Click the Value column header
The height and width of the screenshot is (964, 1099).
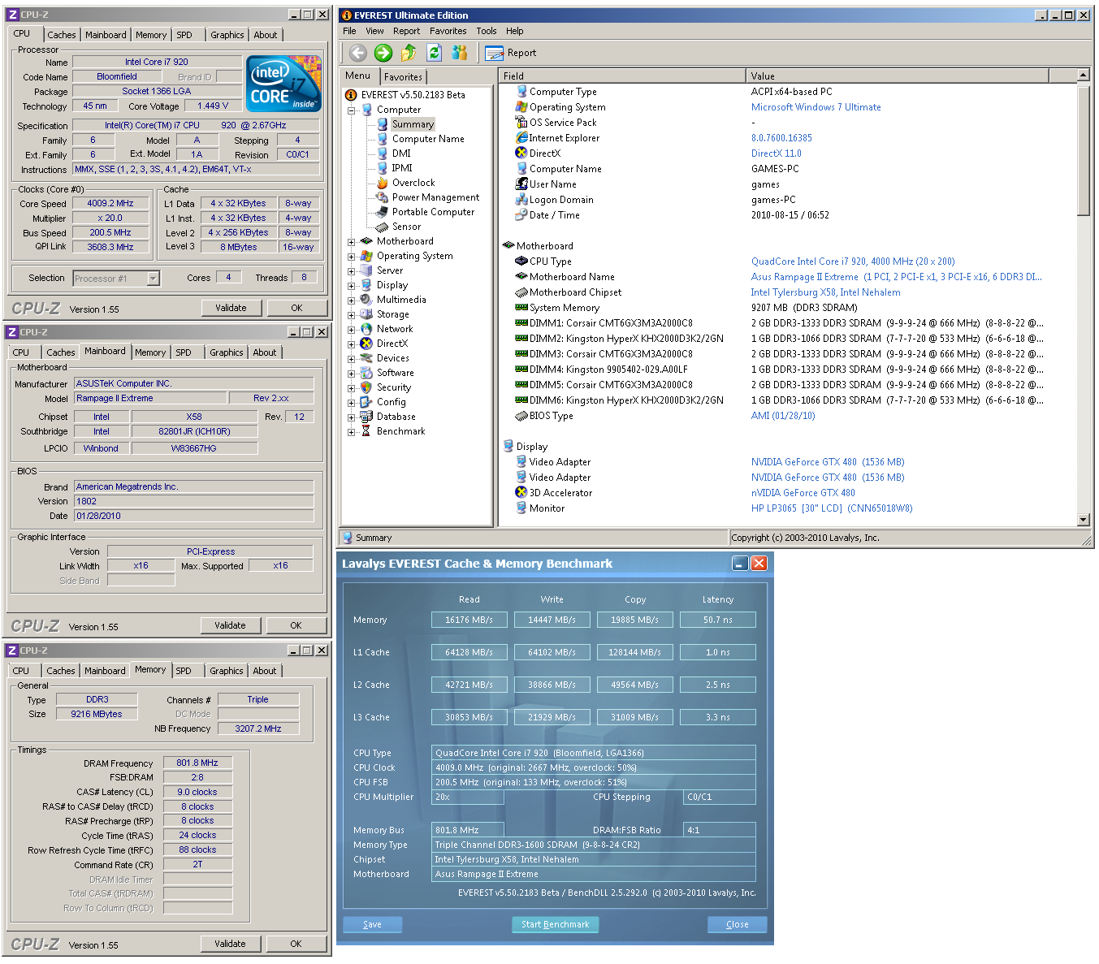898,76
